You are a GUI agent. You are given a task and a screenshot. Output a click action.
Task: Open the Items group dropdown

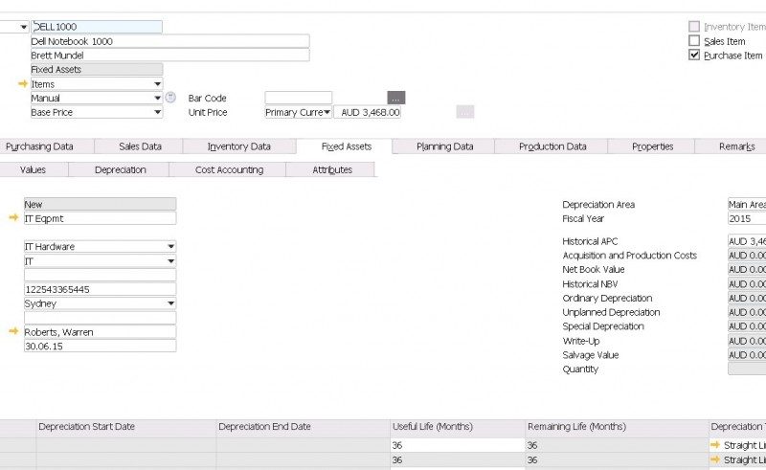157,84
